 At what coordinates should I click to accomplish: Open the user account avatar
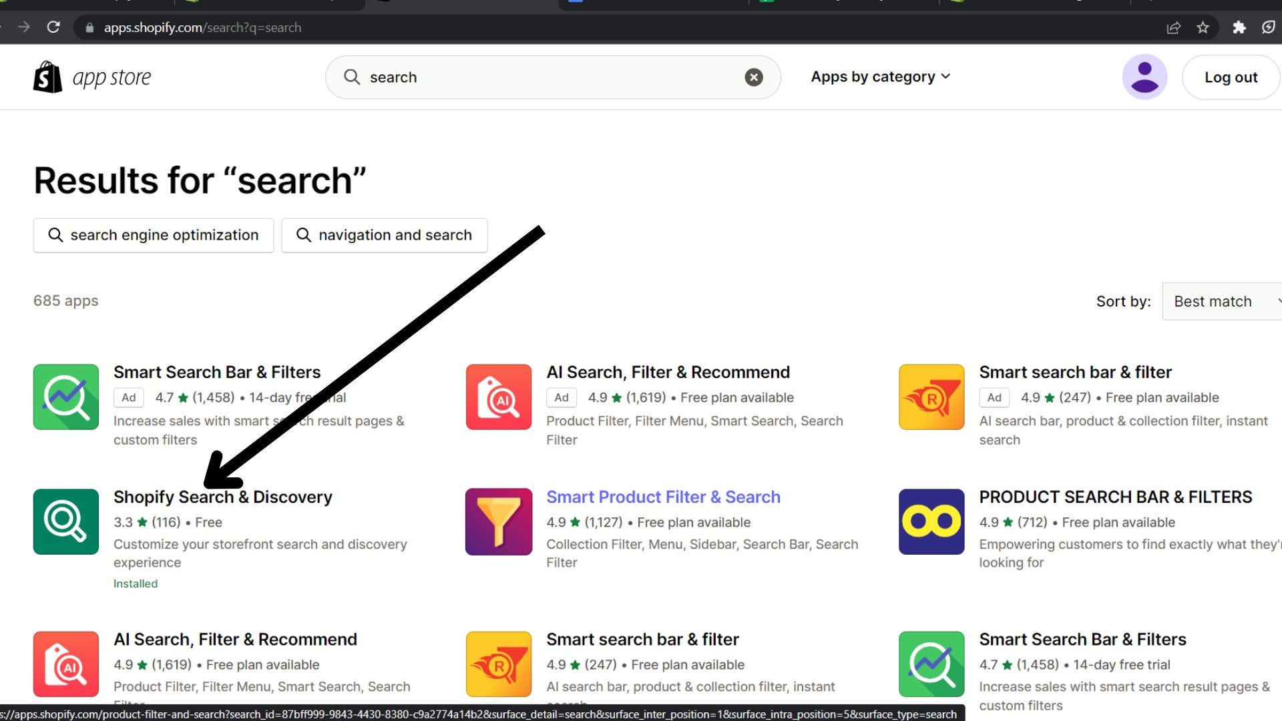(1144, 77)
